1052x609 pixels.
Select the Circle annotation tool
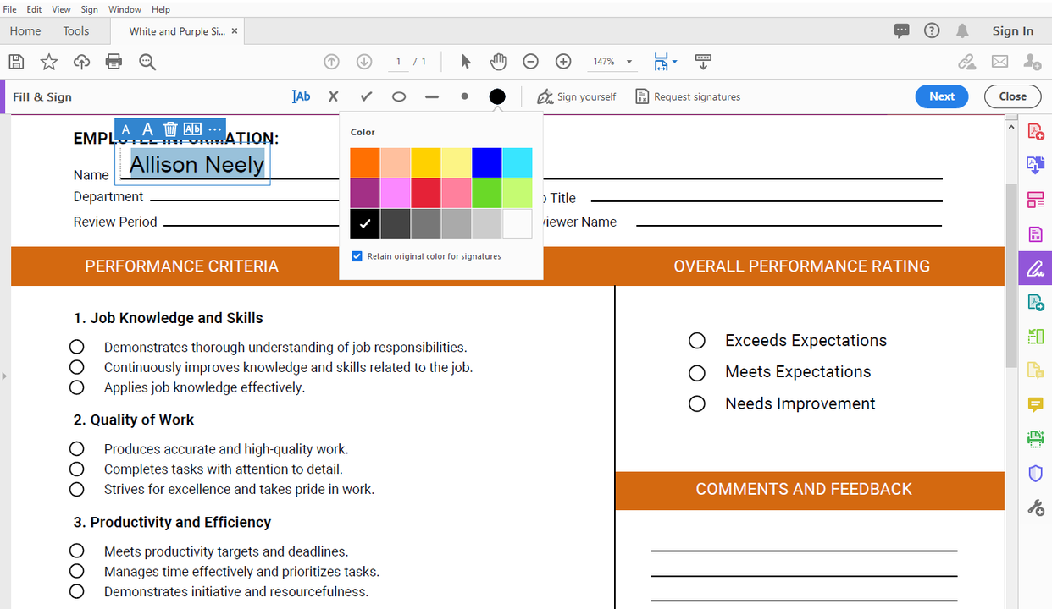(x=399, y=96)
